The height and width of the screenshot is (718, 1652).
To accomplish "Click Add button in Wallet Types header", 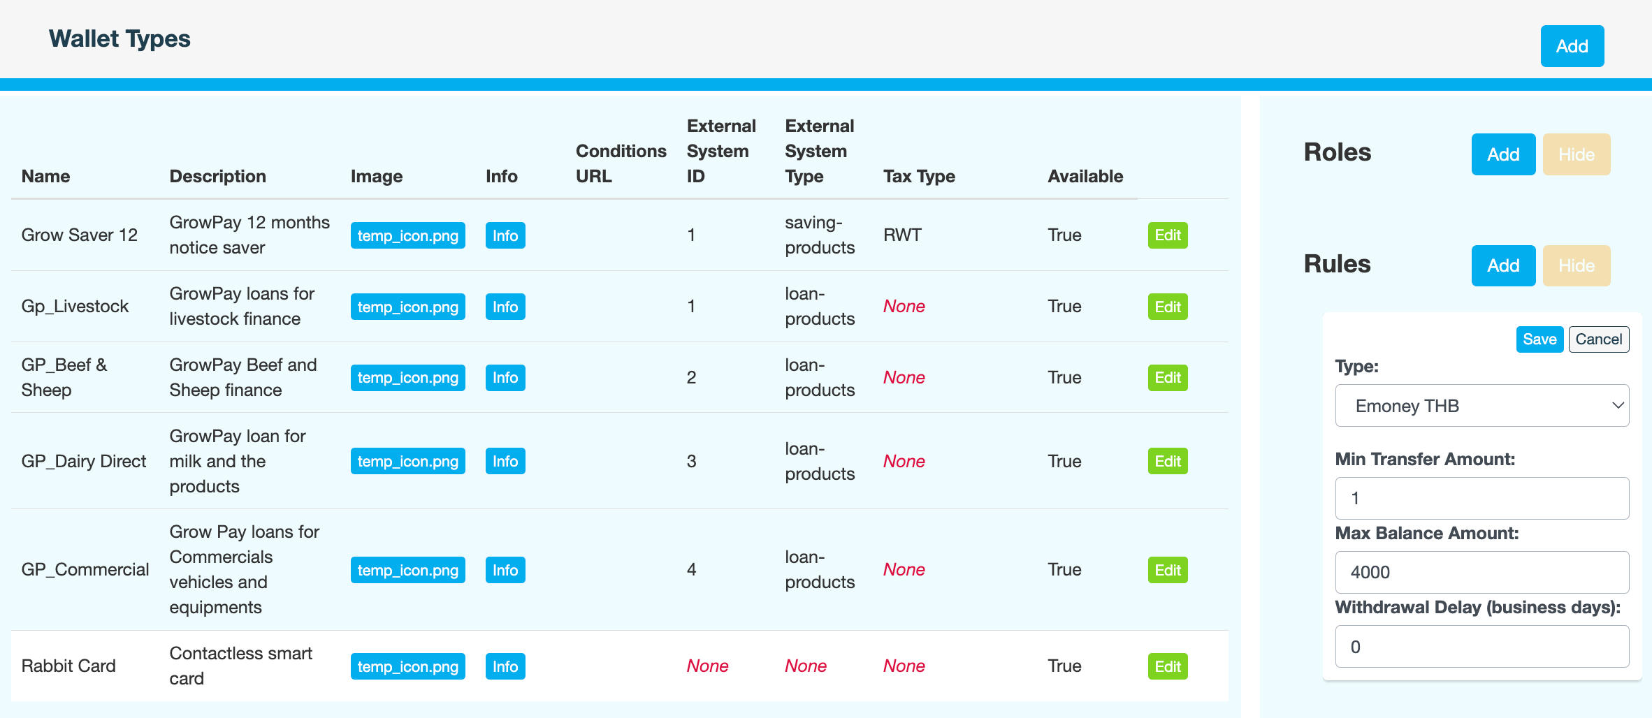I will click(x=1572, y=46).
